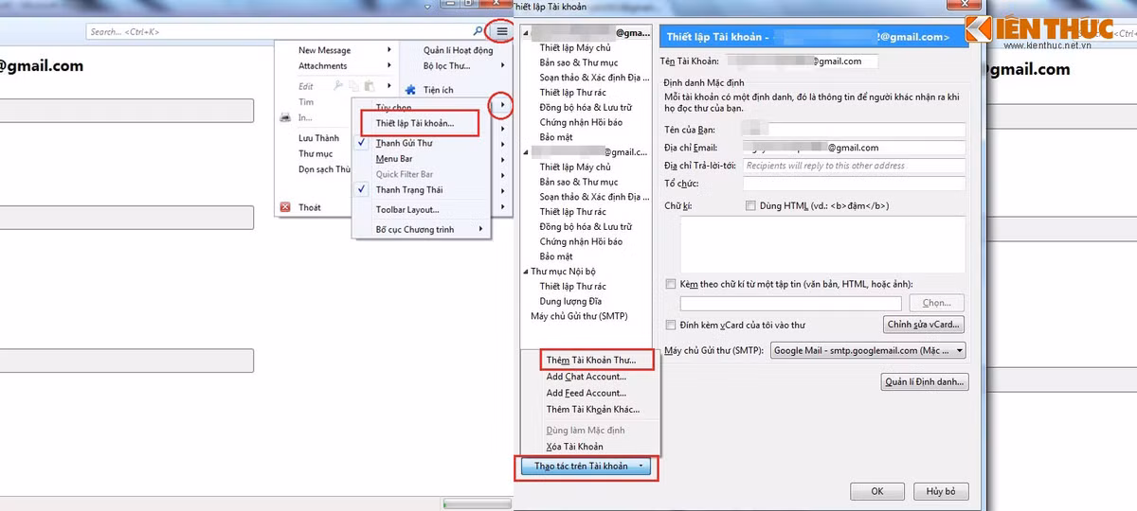Open the Máy chủ Gửi thư SMTP dropdown
The height and width of the screenshot is (511, 1137).
coord(868,350)
